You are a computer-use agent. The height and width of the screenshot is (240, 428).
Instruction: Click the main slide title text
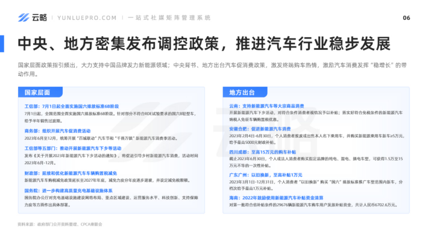204,43
